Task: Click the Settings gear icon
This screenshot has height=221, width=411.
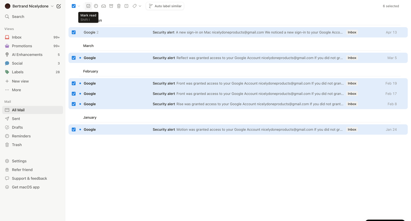Action: click(x=7, y=161)
